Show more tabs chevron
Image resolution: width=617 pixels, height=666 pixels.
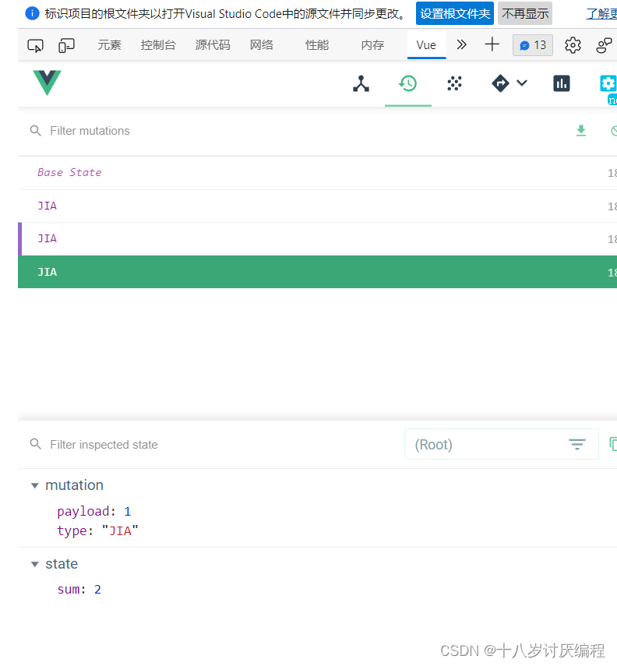point(461,44)
